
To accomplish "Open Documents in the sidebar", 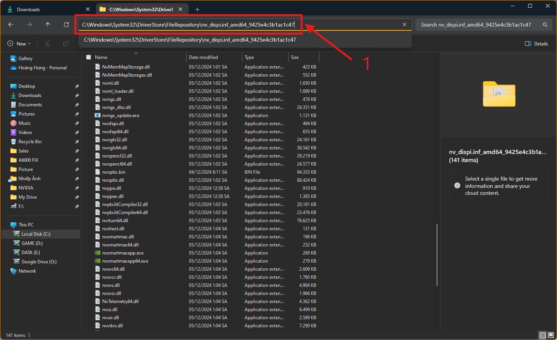I will coord(30,105).
